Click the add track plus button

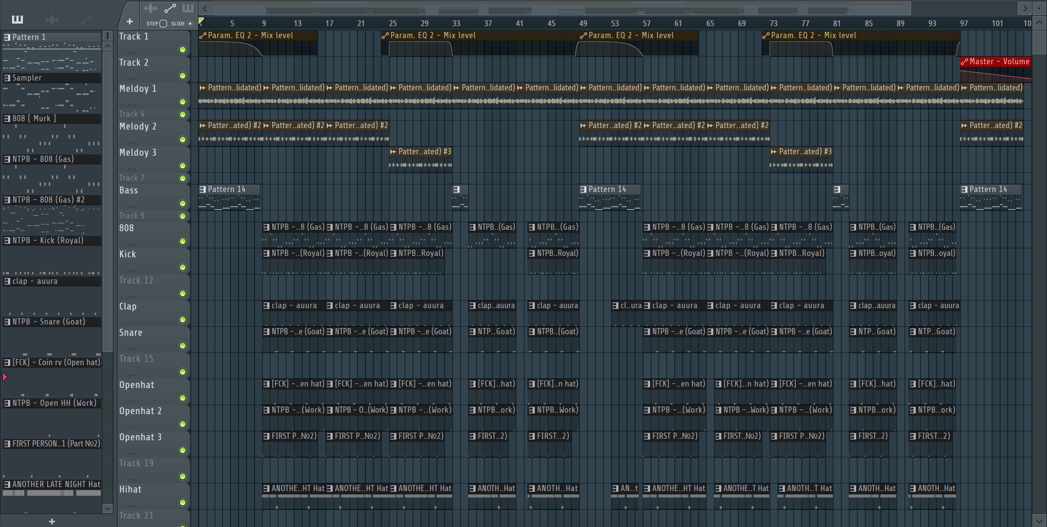(x=130, y=21)
